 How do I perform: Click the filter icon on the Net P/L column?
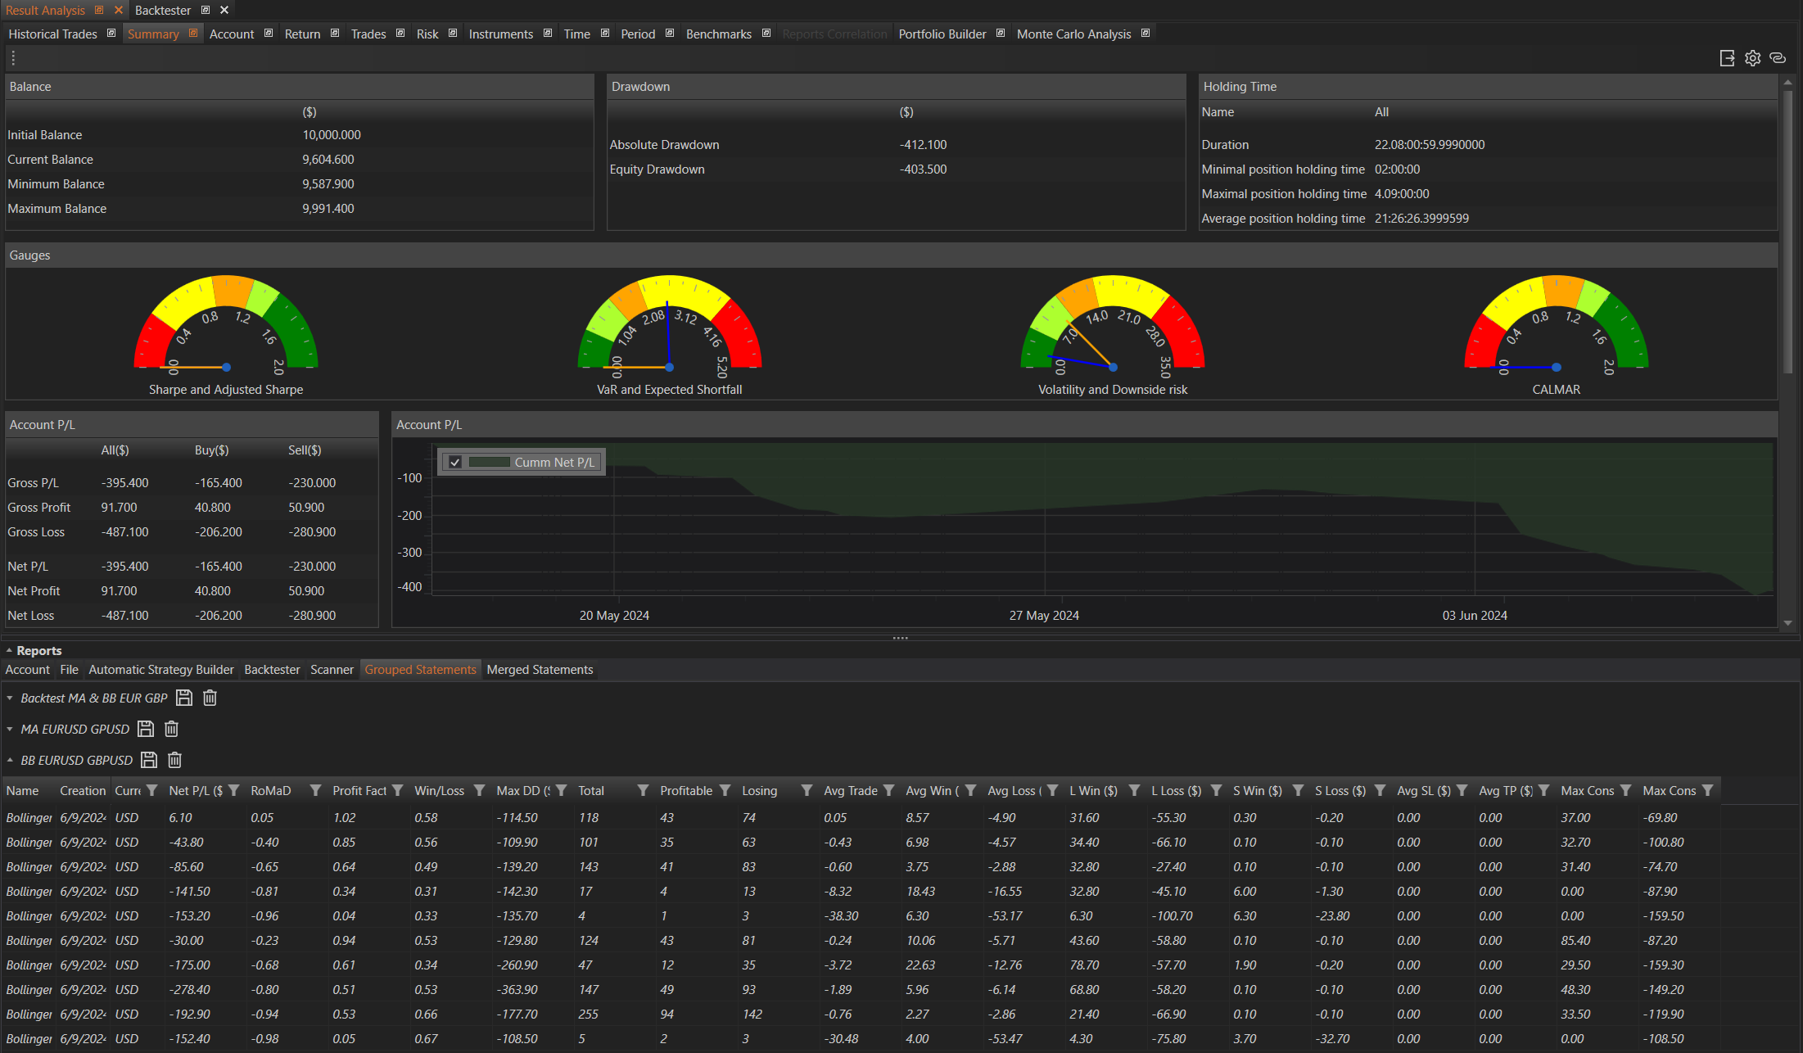pos(234,790)
